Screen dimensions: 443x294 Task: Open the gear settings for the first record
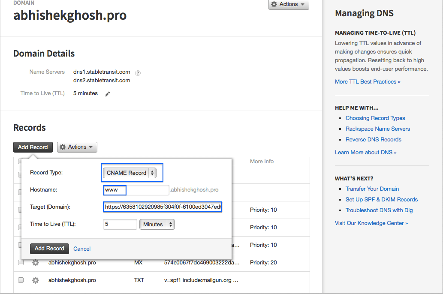click(36, 174)
